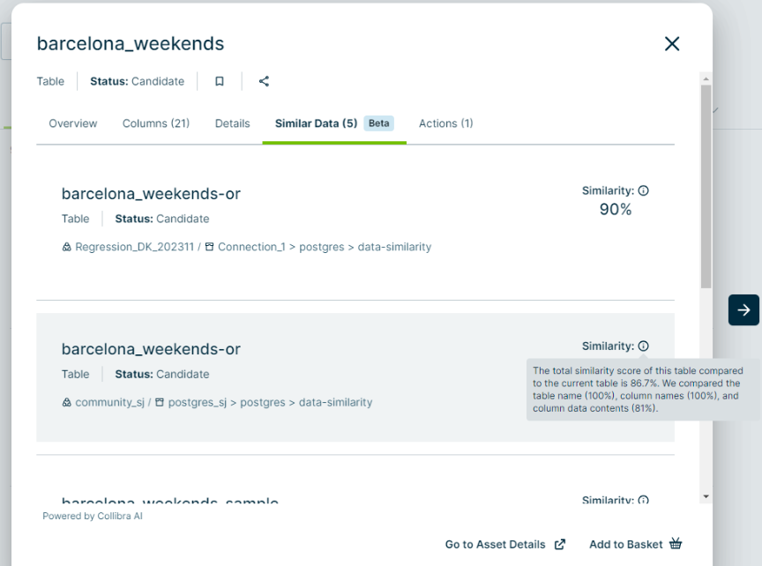
Task: Close the barcelona_weekends dialog
Action: click(672, 44)
